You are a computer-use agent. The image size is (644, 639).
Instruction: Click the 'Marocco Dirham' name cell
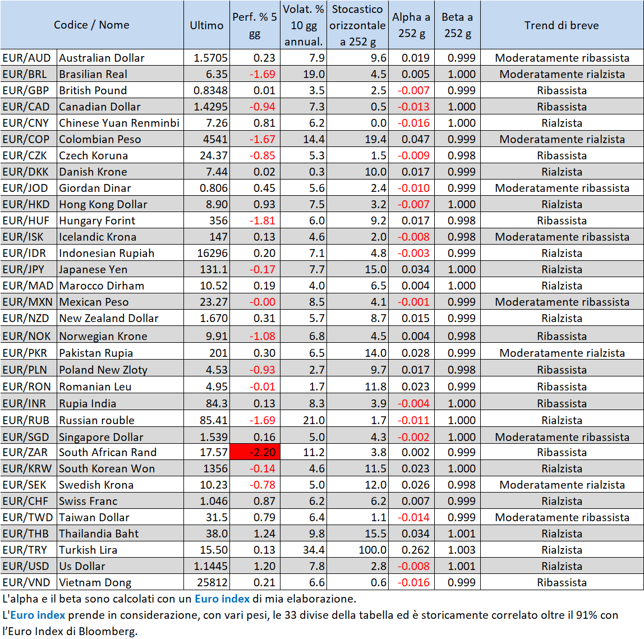click(121, 286)
